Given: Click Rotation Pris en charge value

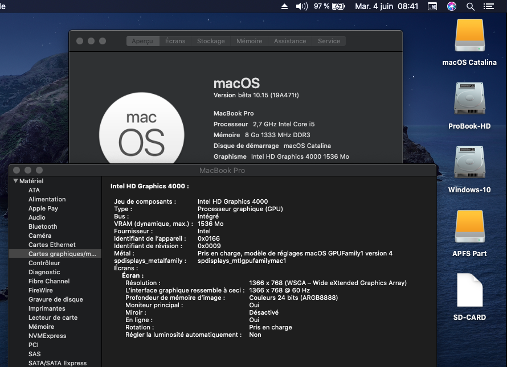Looking at the screenshot, I should click(271, 327).
